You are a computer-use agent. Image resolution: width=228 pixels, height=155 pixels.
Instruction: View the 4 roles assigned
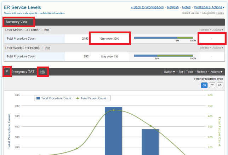click(x=220, y=13)
